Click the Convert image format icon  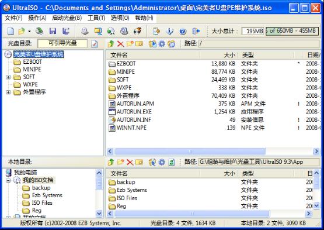(111, 31)
